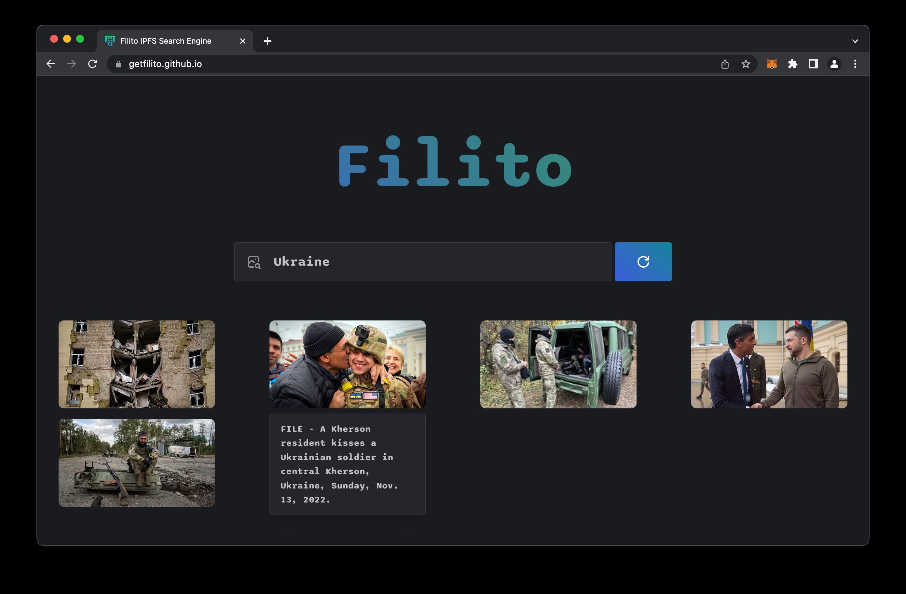Open the soldier being kissed thumbnail
Screen dimensions: 906x594
pos(348,364)
